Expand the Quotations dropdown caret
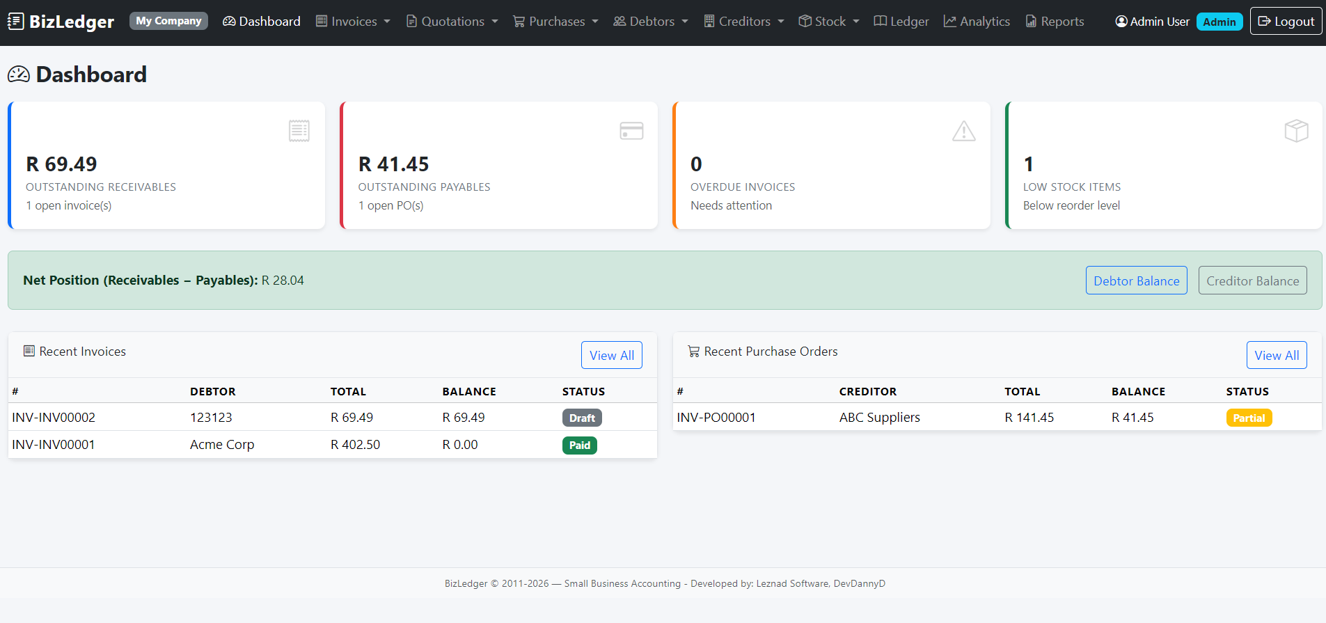1326x623 pixels. pyautogui.click(x=495, y=22)
